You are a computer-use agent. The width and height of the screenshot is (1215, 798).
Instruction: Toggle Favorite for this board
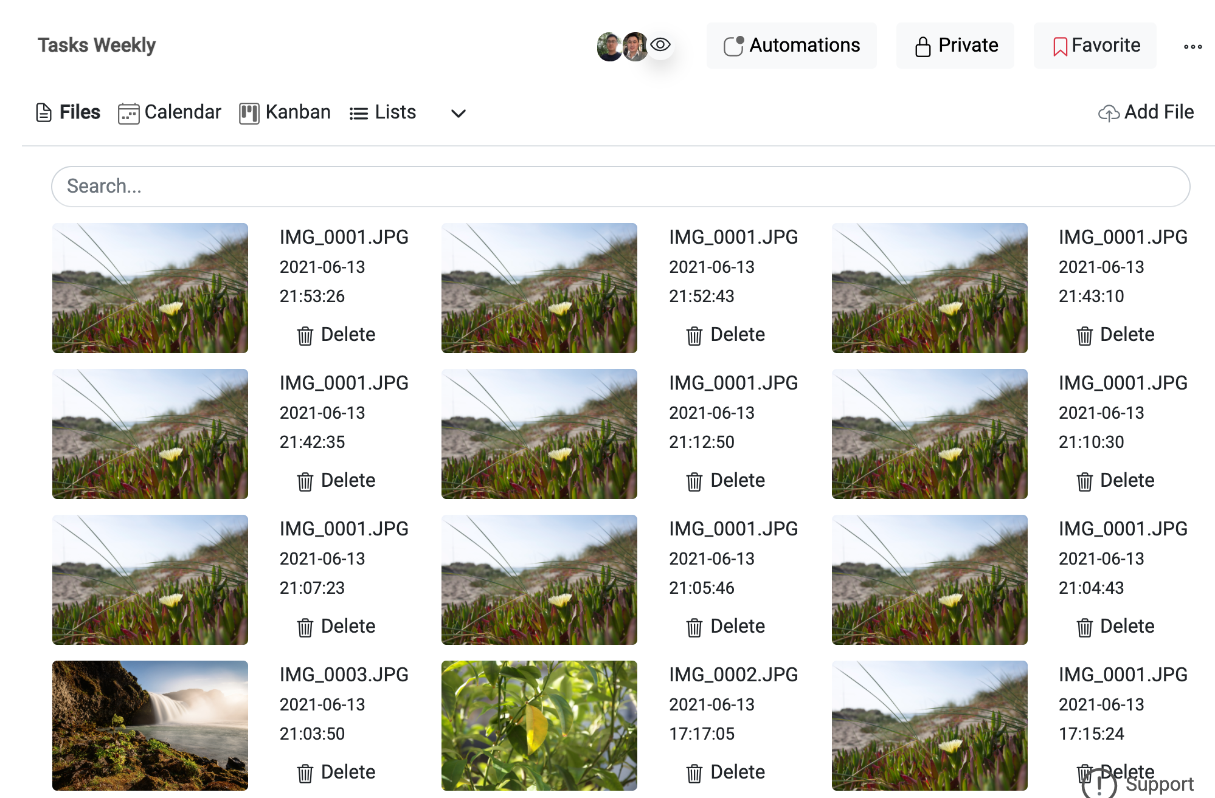(1095, 45)
